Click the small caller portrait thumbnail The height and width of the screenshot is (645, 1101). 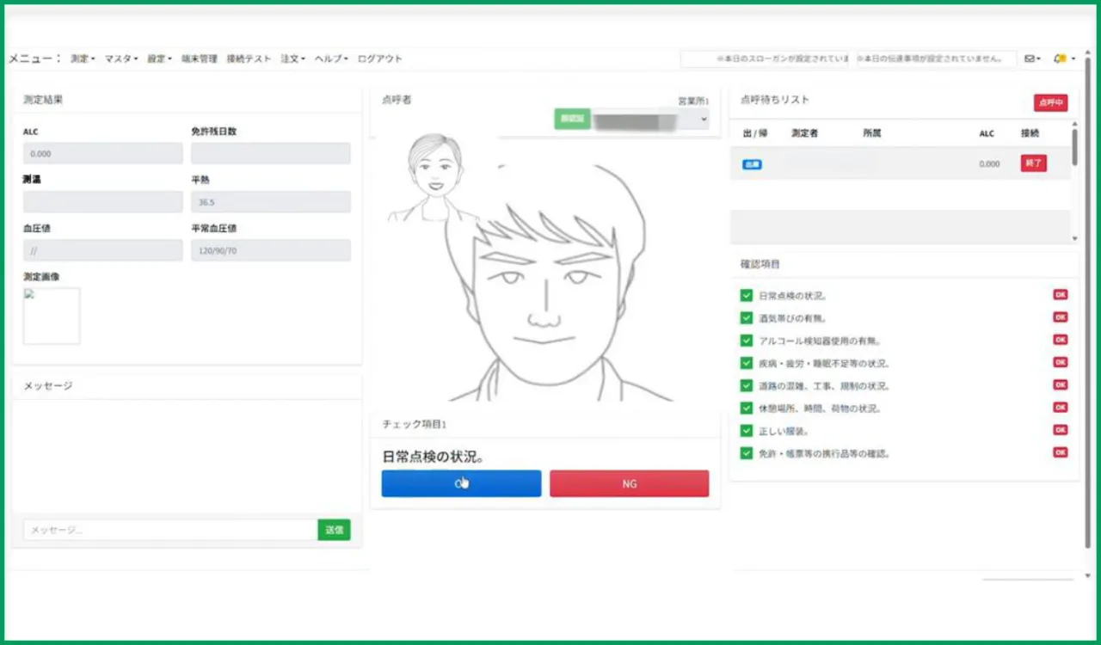[x=434, y=178]
